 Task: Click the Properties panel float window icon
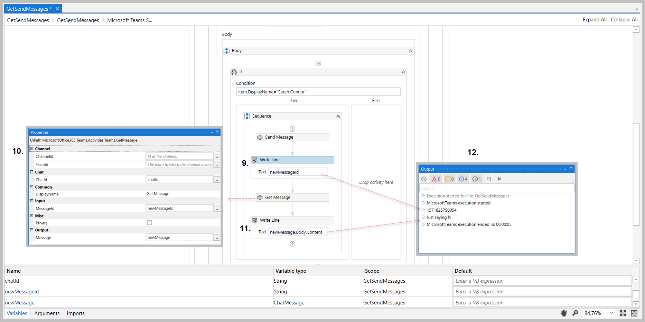[x=217, y=132]
